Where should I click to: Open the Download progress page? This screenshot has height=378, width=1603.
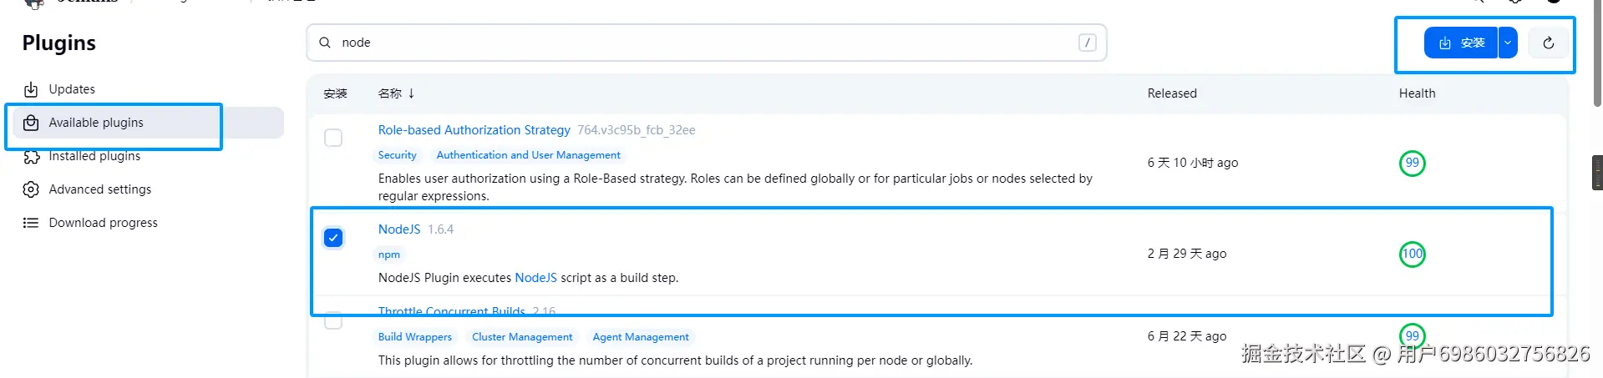[x=103, y=223]
